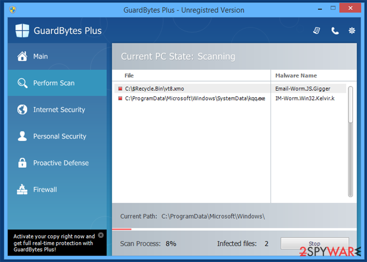Click the person icon for Personal Security
This screenshot has height=262, width=367.
point(22,136)
